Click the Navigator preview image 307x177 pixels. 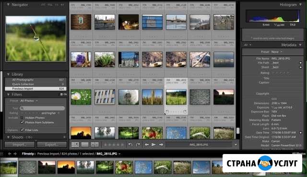[36, 39]
